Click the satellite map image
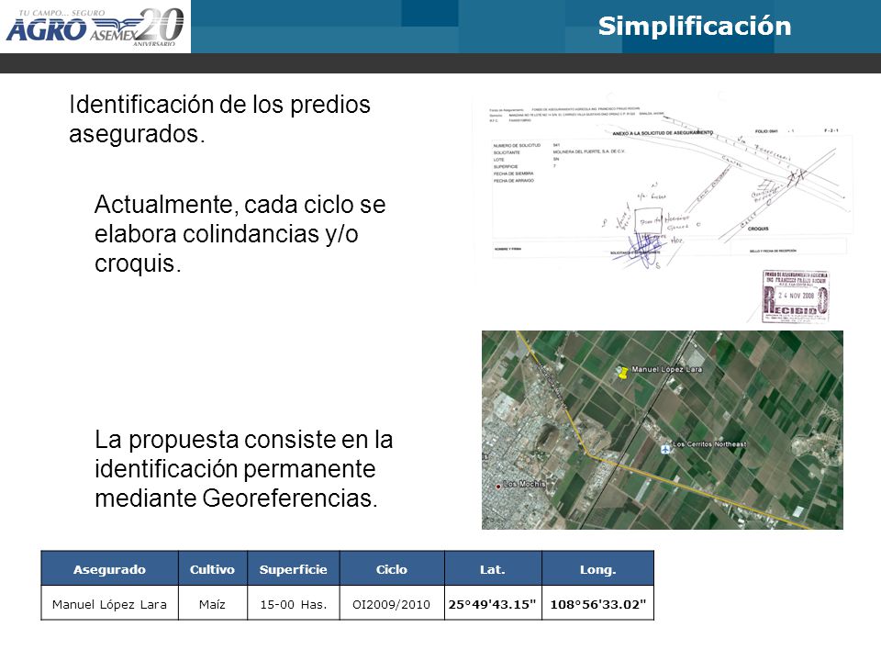Viewport: 881px width, 661px height. point(662,430)
